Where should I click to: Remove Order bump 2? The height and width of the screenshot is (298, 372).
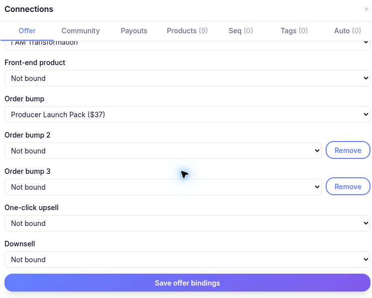coord(348,150)
